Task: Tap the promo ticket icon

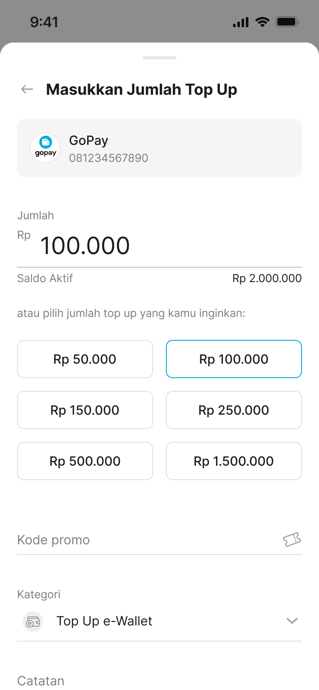Action: tap(292, 540)
